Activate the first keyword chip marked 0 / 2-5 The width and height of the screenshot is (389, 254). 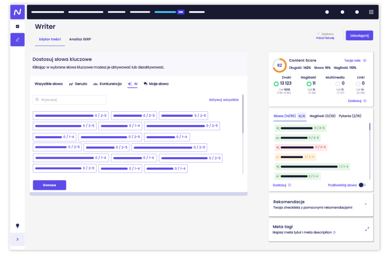tap(70, 116)
